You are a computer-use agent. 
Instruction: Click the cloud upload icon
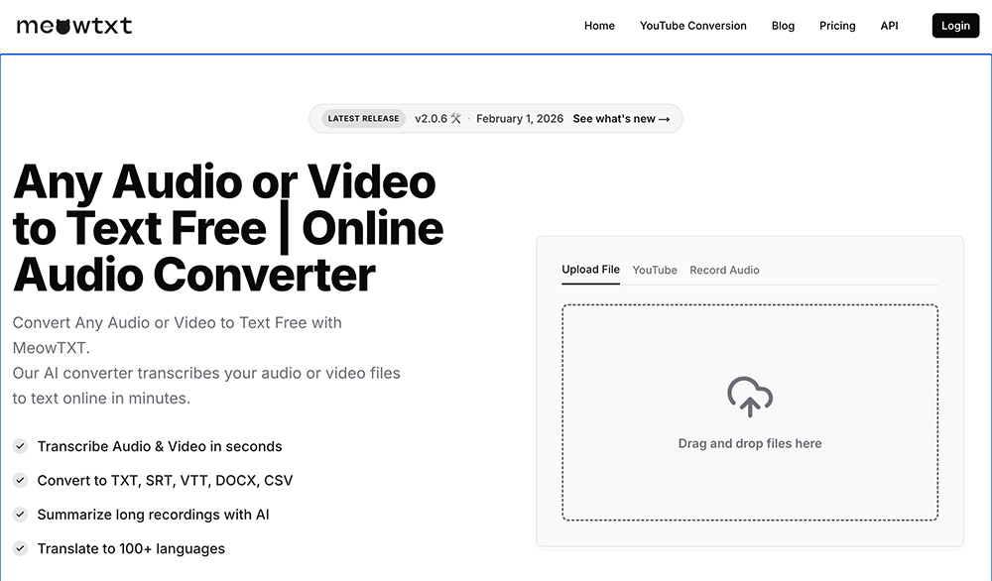coord(750,397)
